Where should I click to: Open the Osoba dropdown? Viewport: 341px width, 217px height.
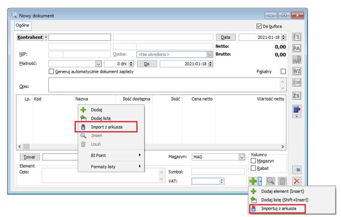tap(210, 54)
